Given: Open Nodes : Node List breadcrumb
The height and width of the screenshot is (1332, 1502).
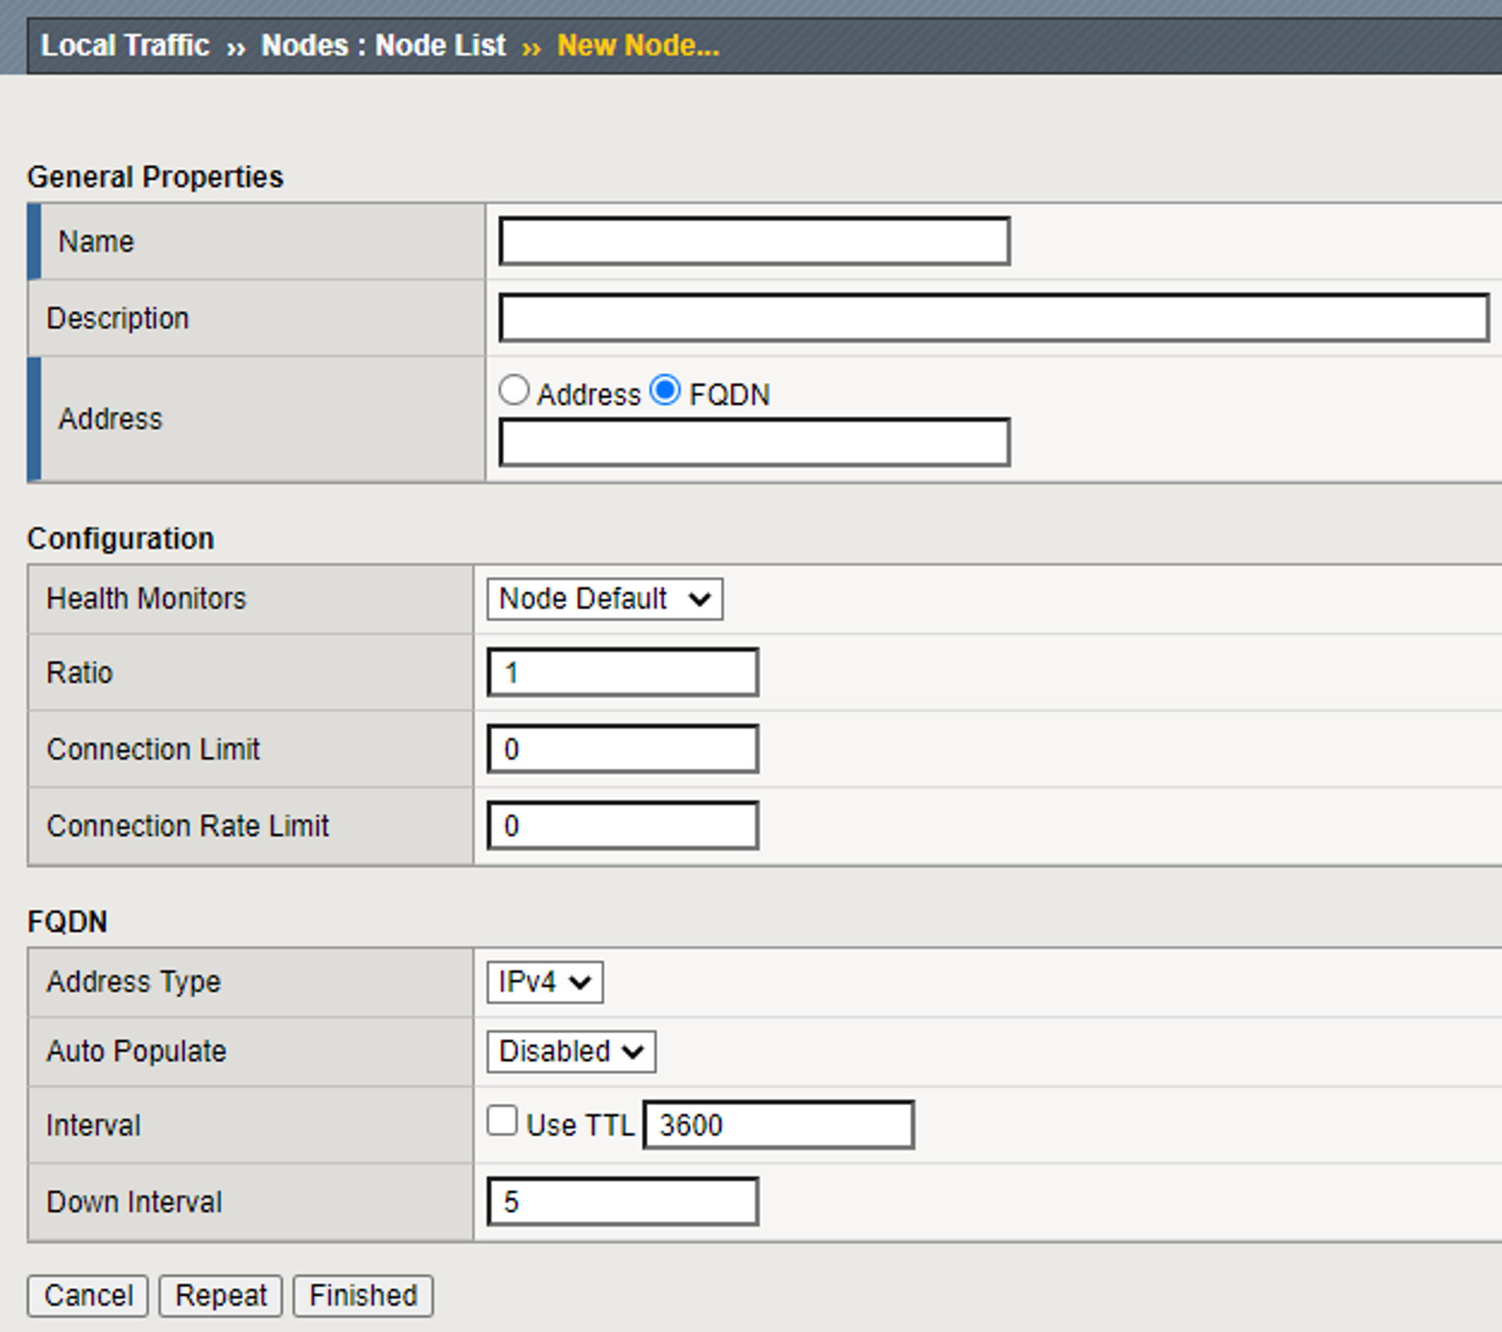Looking at the screenshot, I should (383, 45).
